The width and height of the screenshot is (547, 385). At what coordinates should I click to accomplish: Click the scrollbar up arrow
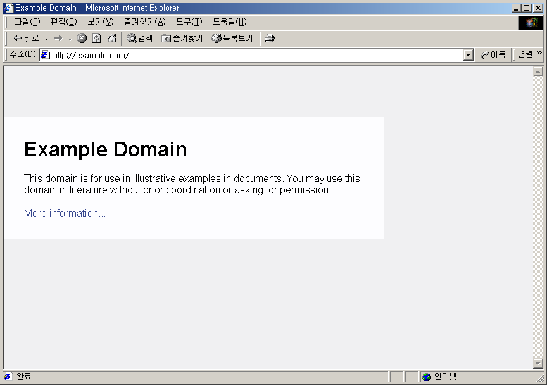tap(538, 71)
